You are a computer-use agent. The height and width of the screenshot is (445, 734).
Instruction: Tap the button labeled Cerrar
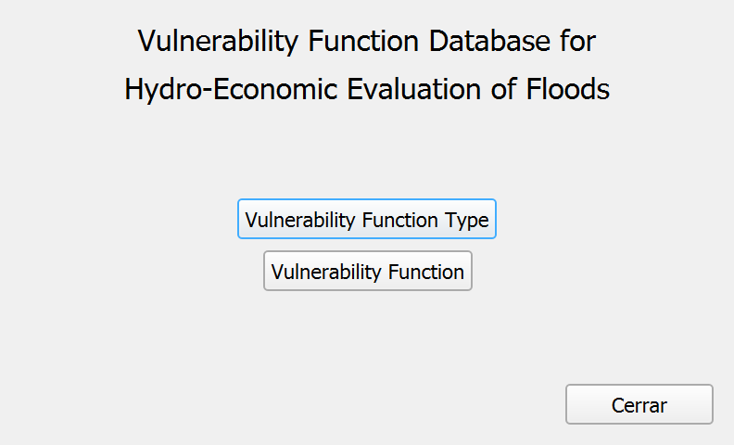(639, 404)
